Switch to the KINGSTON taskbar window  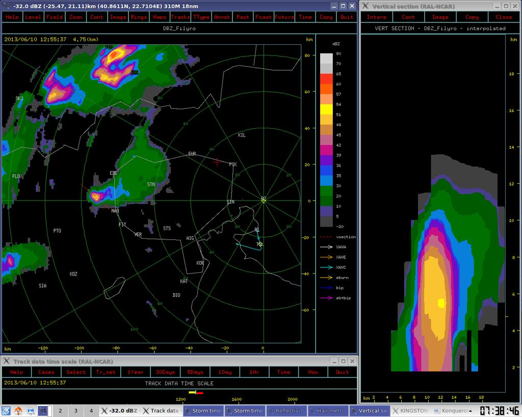click(x=411, y=411)
